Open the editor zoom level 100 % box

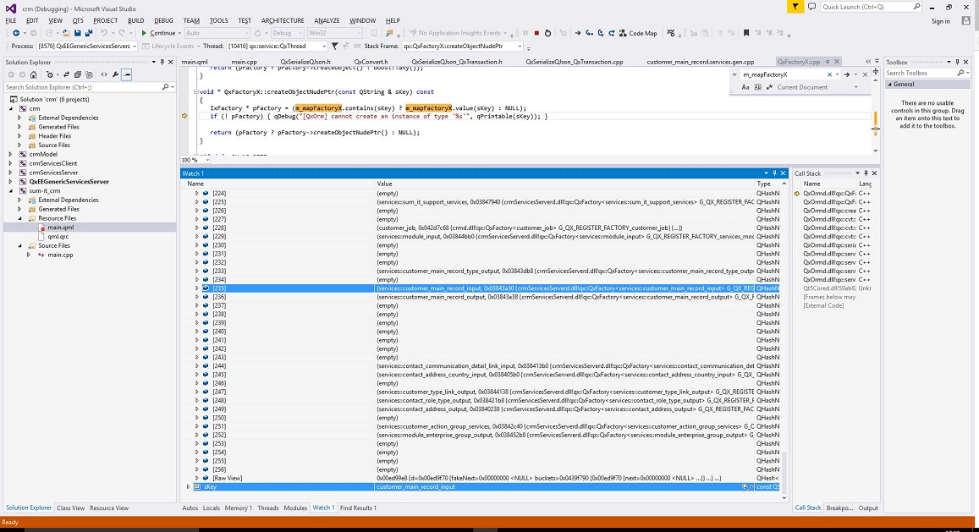(x=190, y=160)
